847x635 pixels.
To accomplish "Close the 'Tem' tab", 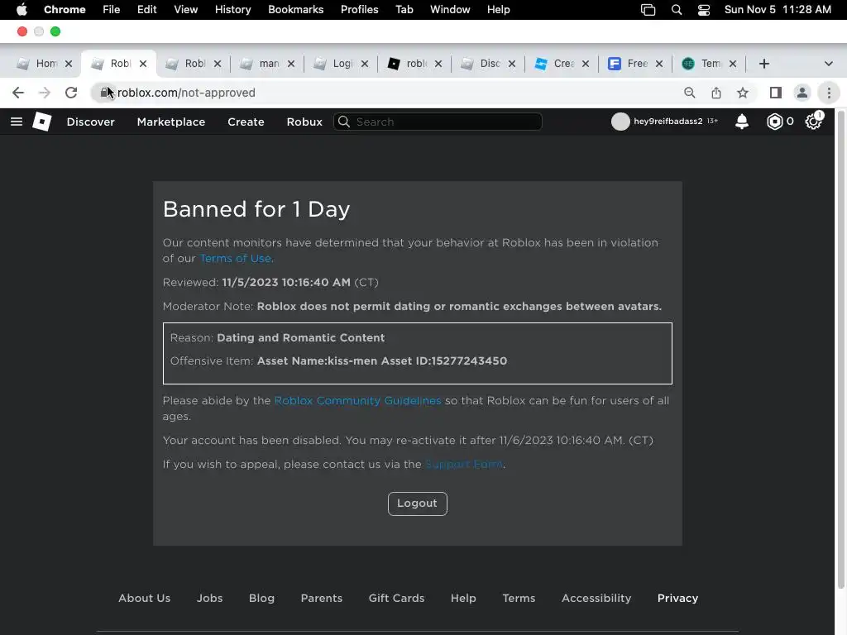I will pos(733,64).
